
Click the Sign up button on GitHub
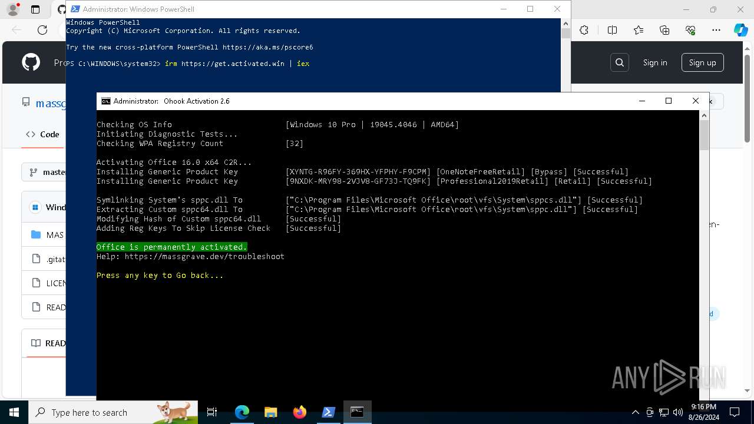702,62
